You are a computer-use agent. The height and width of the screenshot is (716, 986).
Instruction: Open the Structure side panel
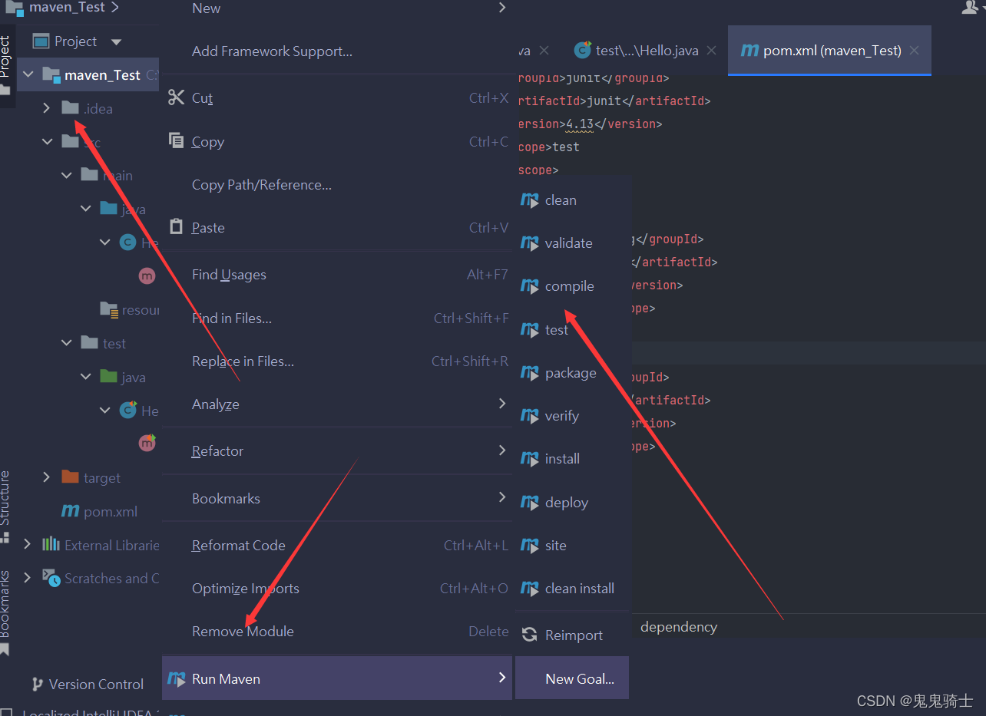[x=5, y=506]
